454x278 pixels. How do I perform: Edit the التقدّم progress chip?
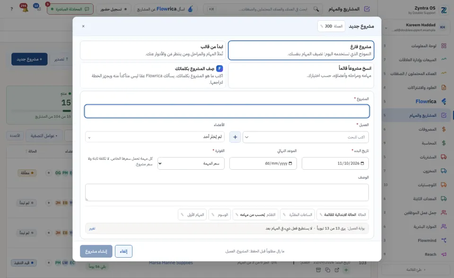pyautogui.click(x=255, y=215)
